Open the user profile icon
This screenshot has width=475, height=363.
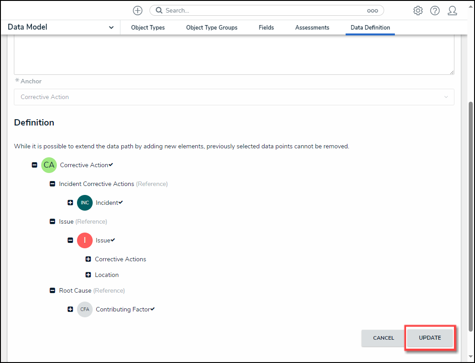pos(452,10)
